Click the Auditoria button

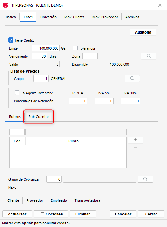tap(143, 32)
